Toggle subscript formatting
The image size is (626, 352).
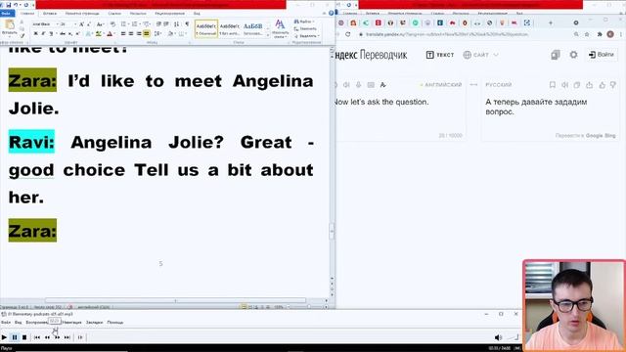click(70, 33)
